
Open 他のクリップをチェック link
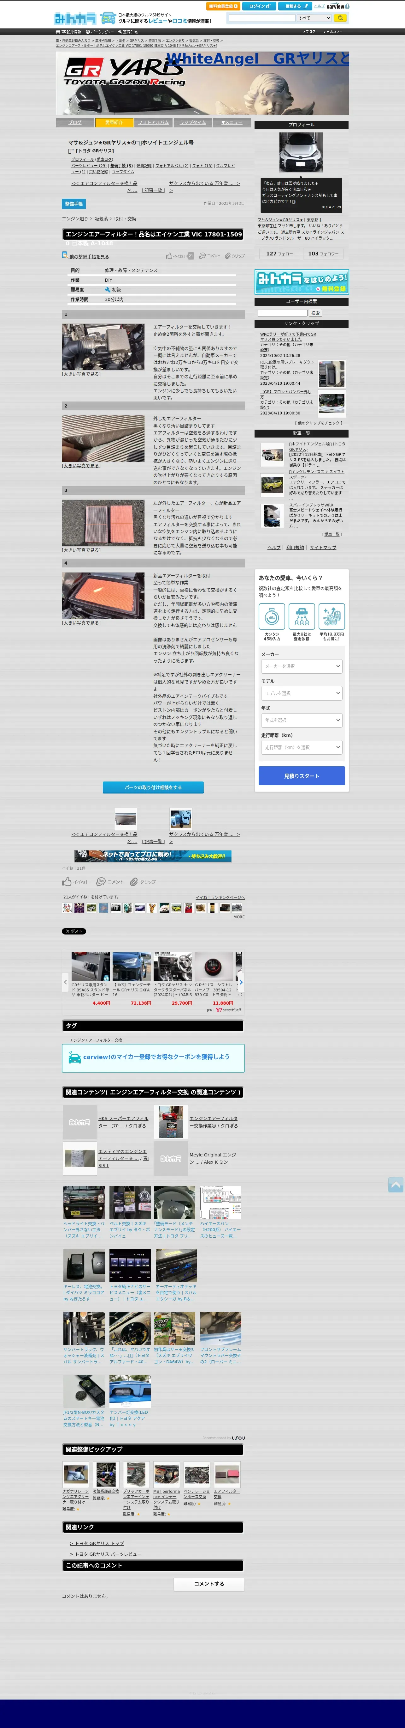click(319, 423)
